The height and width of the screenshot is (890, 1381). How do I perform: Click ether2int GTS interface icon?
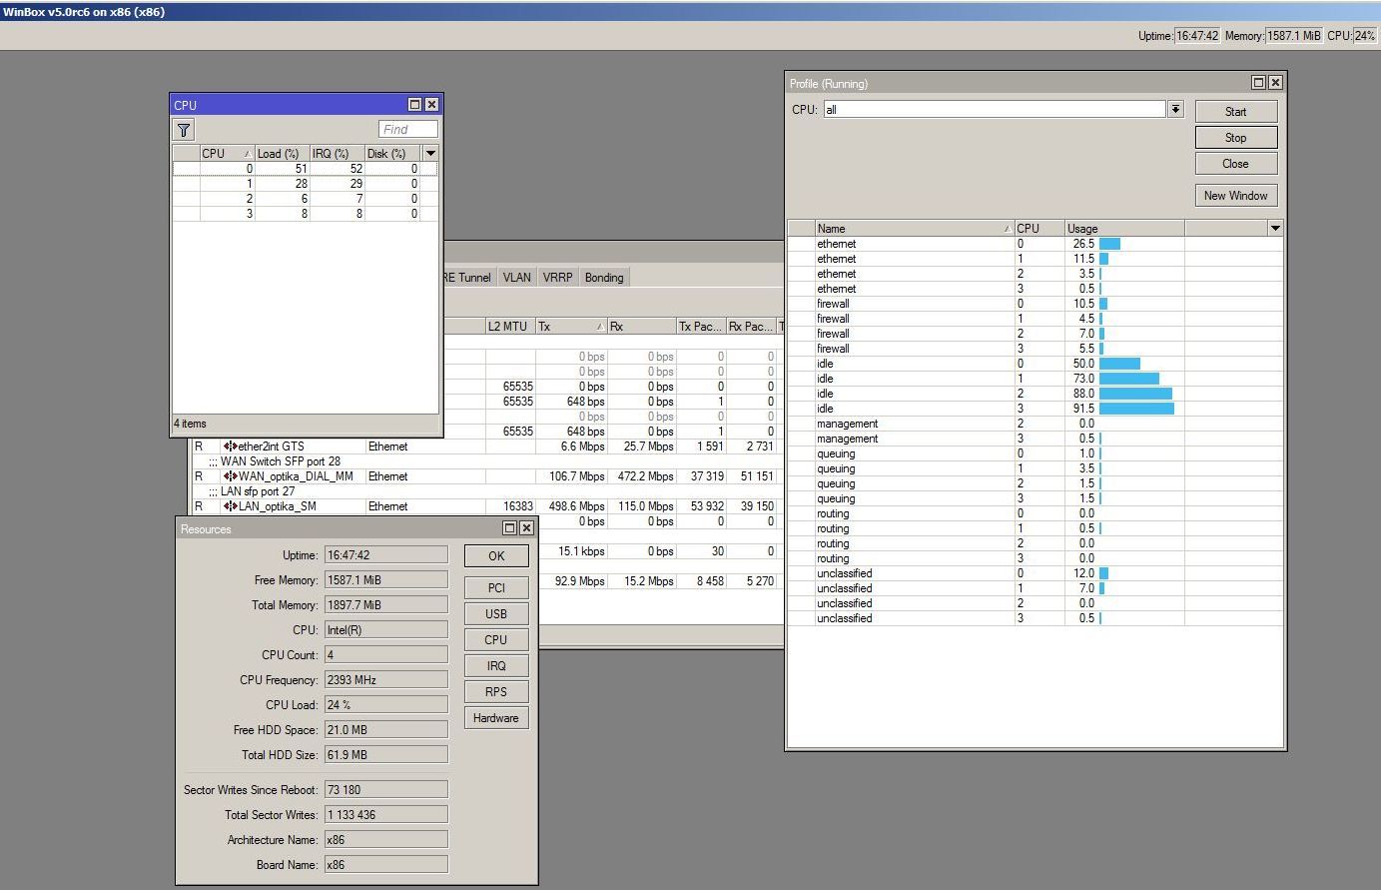pos(231,446)
